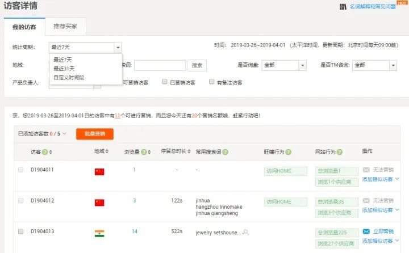Image resolution: width=409 pixels, height=253 pixels.
Task: Sort by 停留总时长 column arrows
Action: pyautogui.click(x=189, y=151)
